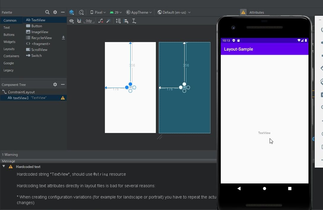The height and width of the screenshot is (210, 323).
Task: Open the View Options eye icon
Action: click(71, 21)
